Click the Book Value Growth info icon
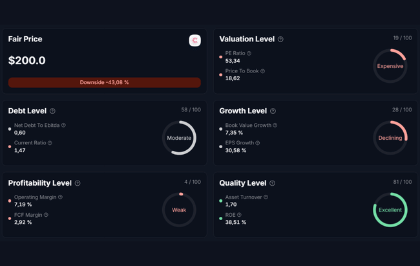 click(275, 125)
